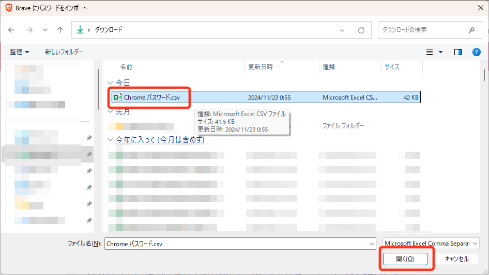Sort by the 名前 column header

pyautogui.click(x=126, y=67)
